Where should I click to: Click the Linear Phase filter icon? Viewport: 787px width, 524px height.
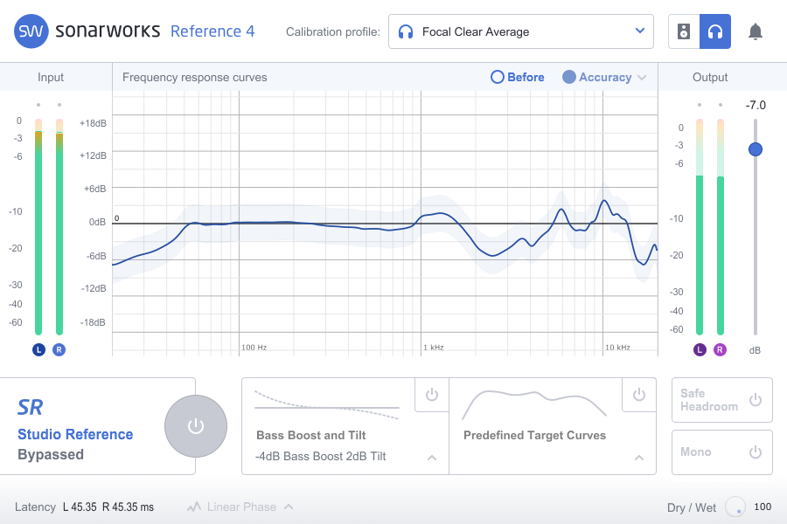193,507
